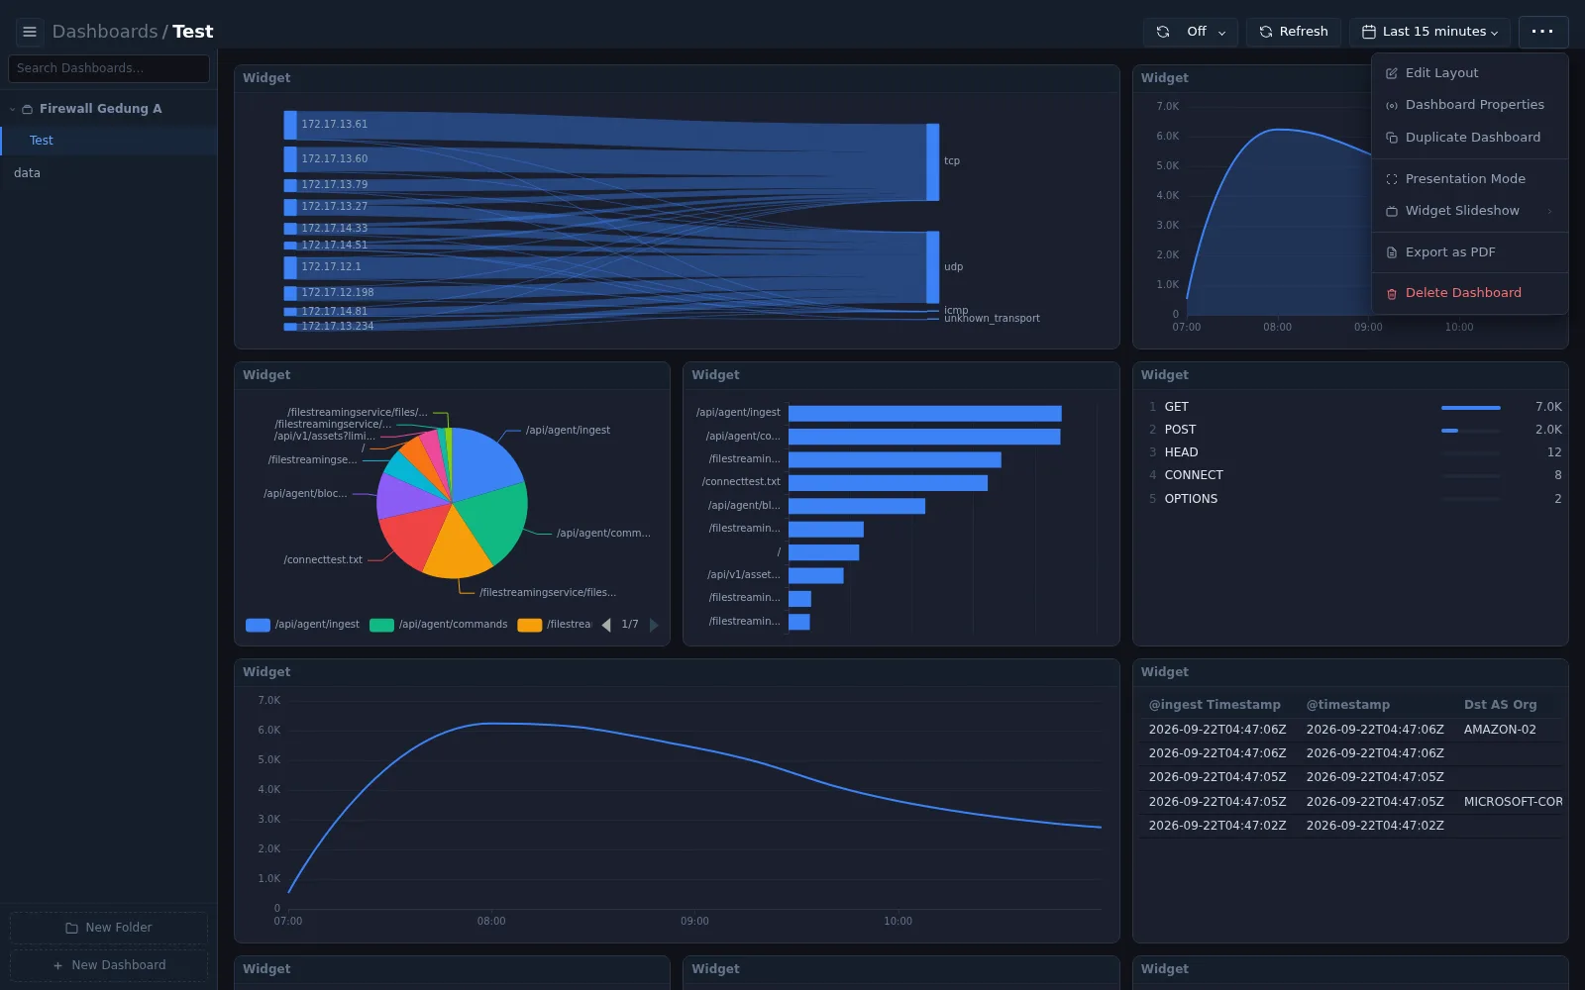The image size is (1585, 990).
Task: Click the Edit Layout pencil icon
Action: point(1392,73)
